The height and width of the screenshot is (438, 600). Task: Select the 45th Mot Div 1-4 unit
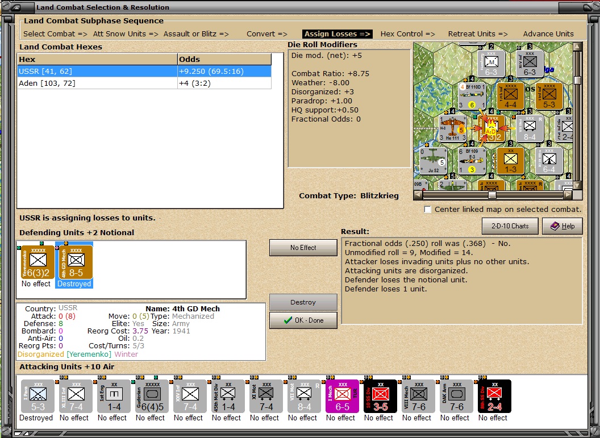click(x=228, y=396)
